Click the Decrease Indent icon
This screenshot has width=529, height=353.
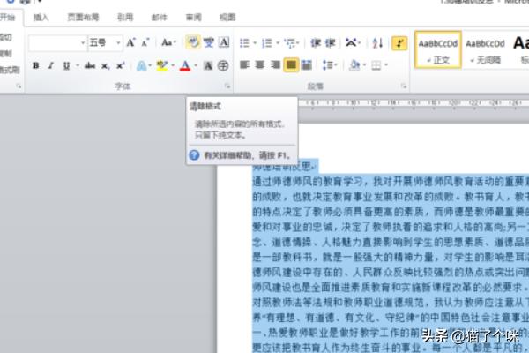(316, 43)
